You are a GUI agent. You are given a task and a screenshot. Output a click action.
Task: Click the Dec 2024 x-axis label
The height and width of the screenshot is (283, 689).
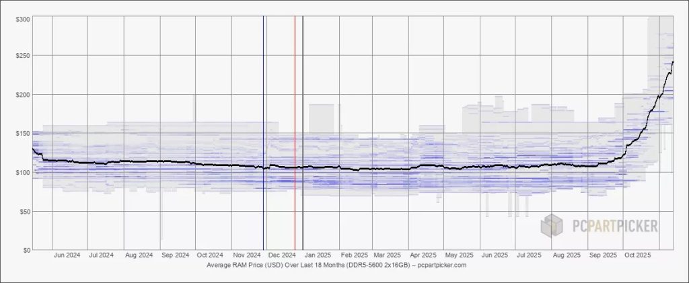(x=282, y=255)
